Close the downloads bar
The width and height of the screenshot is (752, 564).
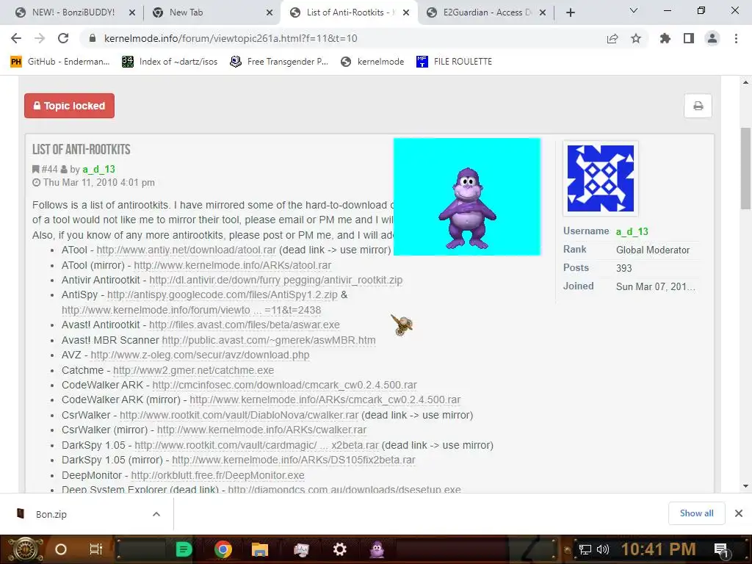[739, 513]
